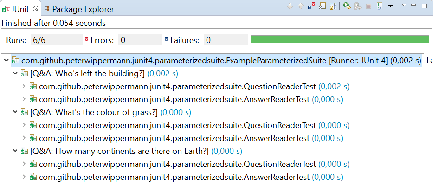
Task: Select the JUnit tab
Action: click(19, 9)
